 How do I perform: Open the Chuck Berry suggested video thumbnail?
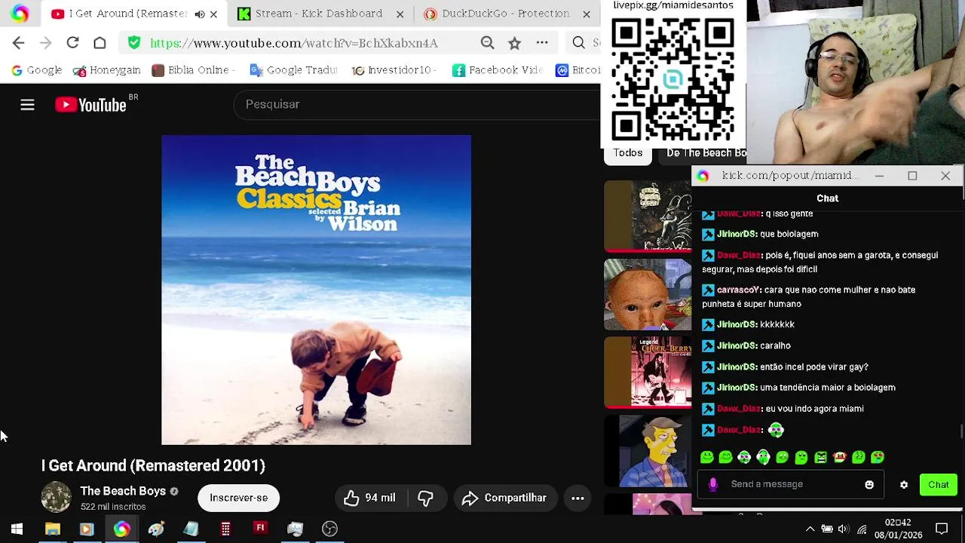(648, 373)
